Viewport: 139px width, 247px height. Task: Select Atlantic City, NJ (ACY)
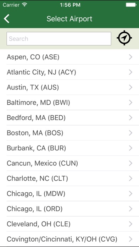coord(69,72)
